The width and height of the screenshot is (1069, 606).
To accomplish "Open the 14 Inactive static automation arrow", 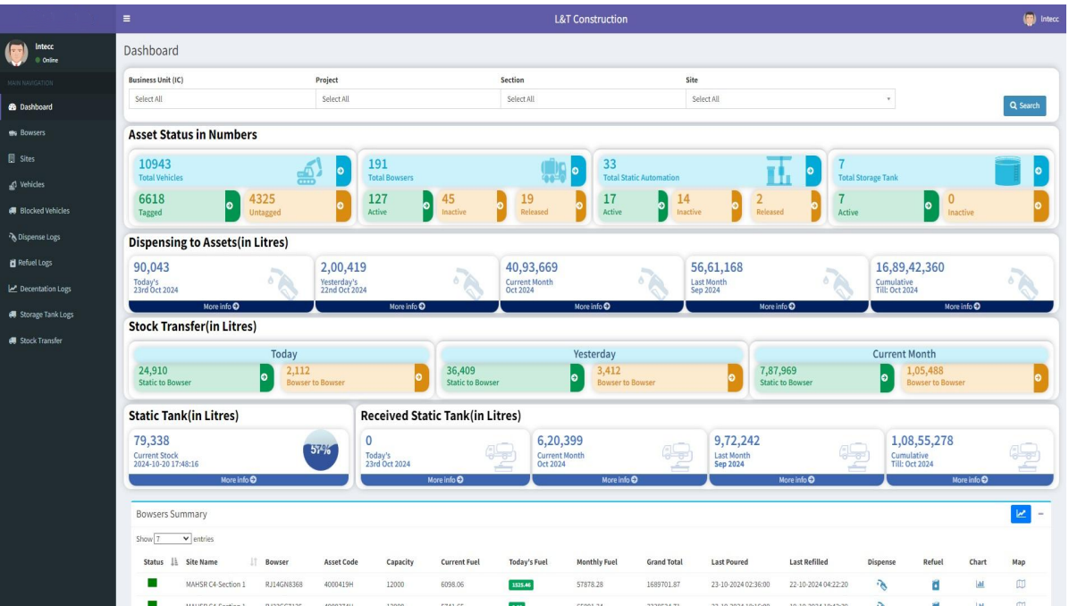I will click(x=737, y=206).
